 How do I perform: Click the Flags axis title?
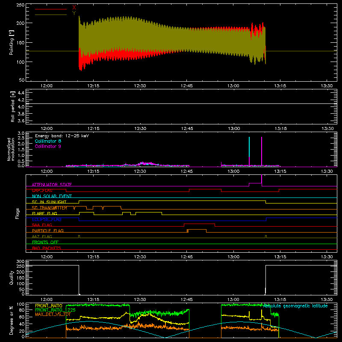click(18, 213)
